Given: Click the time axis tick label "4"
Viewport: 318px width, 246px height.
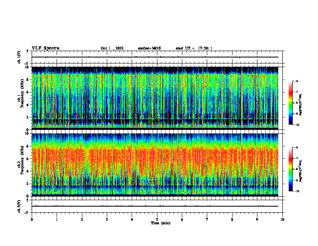Looking at the screenshot, I should pyautogui.click(x=132, y=219).
